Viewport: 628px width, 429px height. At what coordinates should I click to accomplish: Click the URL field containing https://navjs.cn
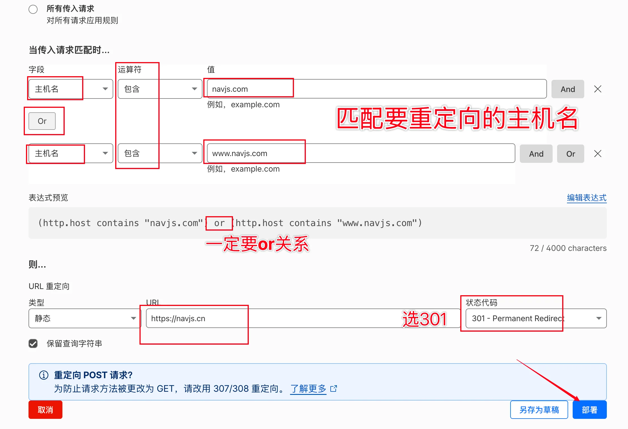[303, 318]
